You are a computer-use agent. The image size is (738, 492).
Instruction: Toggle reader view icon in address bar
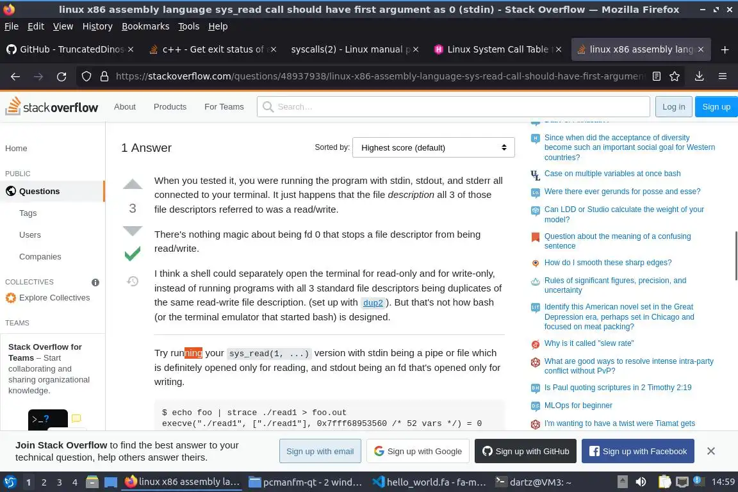[x=657, y=76]
